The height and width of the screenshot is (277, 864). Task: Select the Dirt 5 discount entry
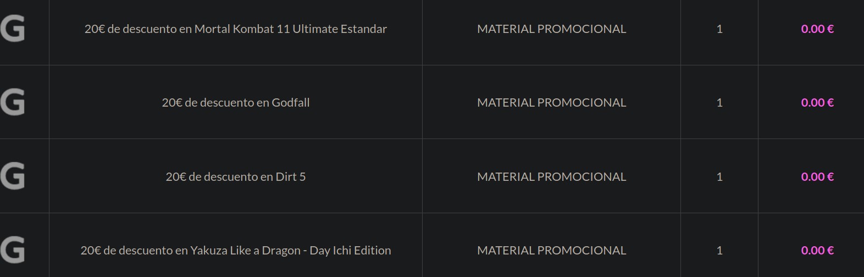point(235,177)
